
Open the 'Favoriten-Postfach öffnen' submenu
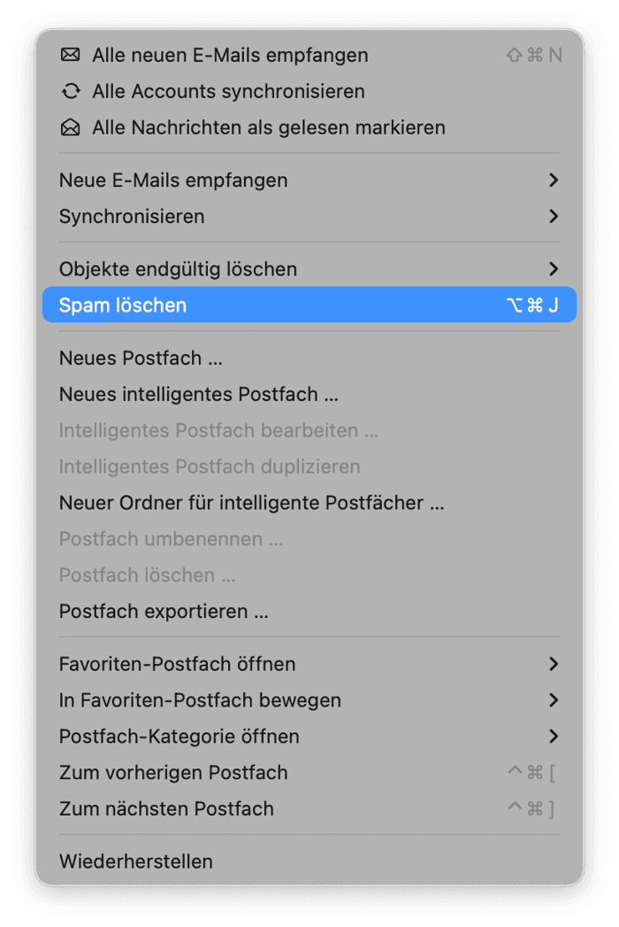554,663
